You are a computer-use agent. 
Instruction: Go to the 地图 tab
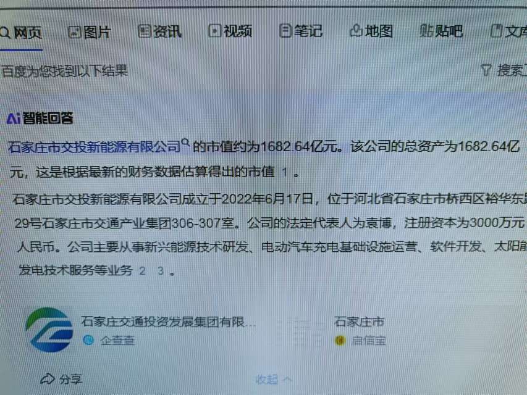coord(371,31)
